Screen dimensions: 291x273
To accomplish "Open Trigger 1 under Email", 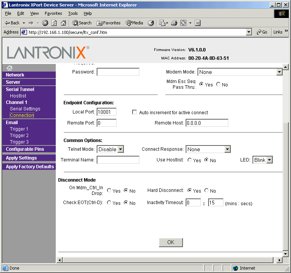I will click(19, 129).
